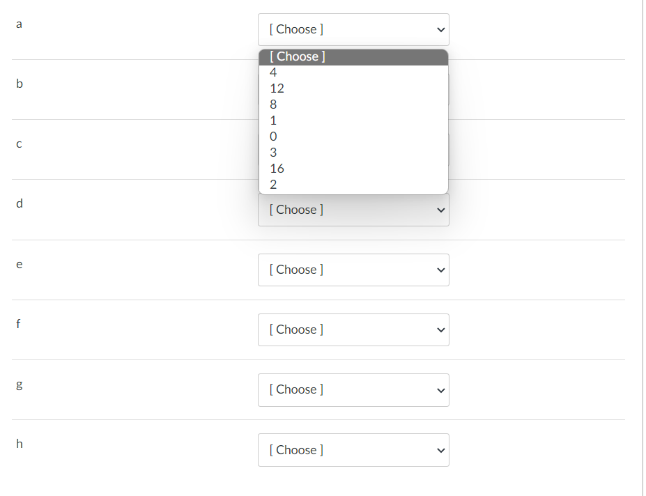
Task: Open the dropdown for question f
Action: coord(353,330)
